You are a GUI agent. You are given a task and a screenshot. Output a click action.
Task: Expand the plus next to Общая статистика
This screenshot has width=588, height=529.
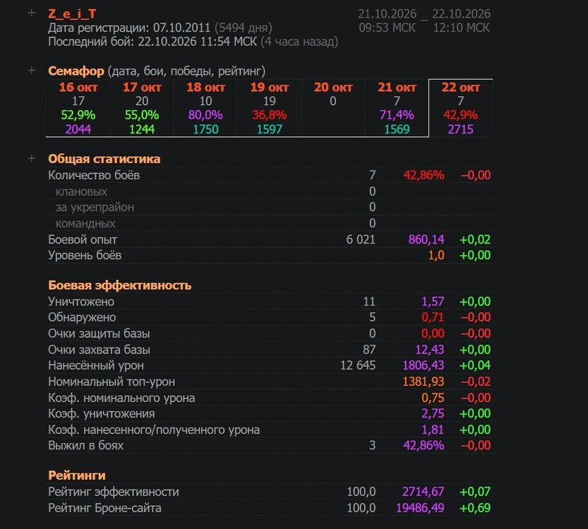[32, 159]
